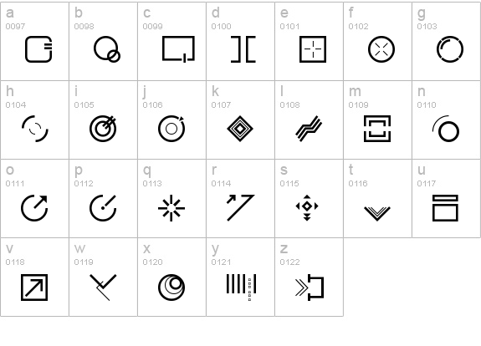
Task: Select the vertical bars barcode glyph y
Action: (242, 287)
